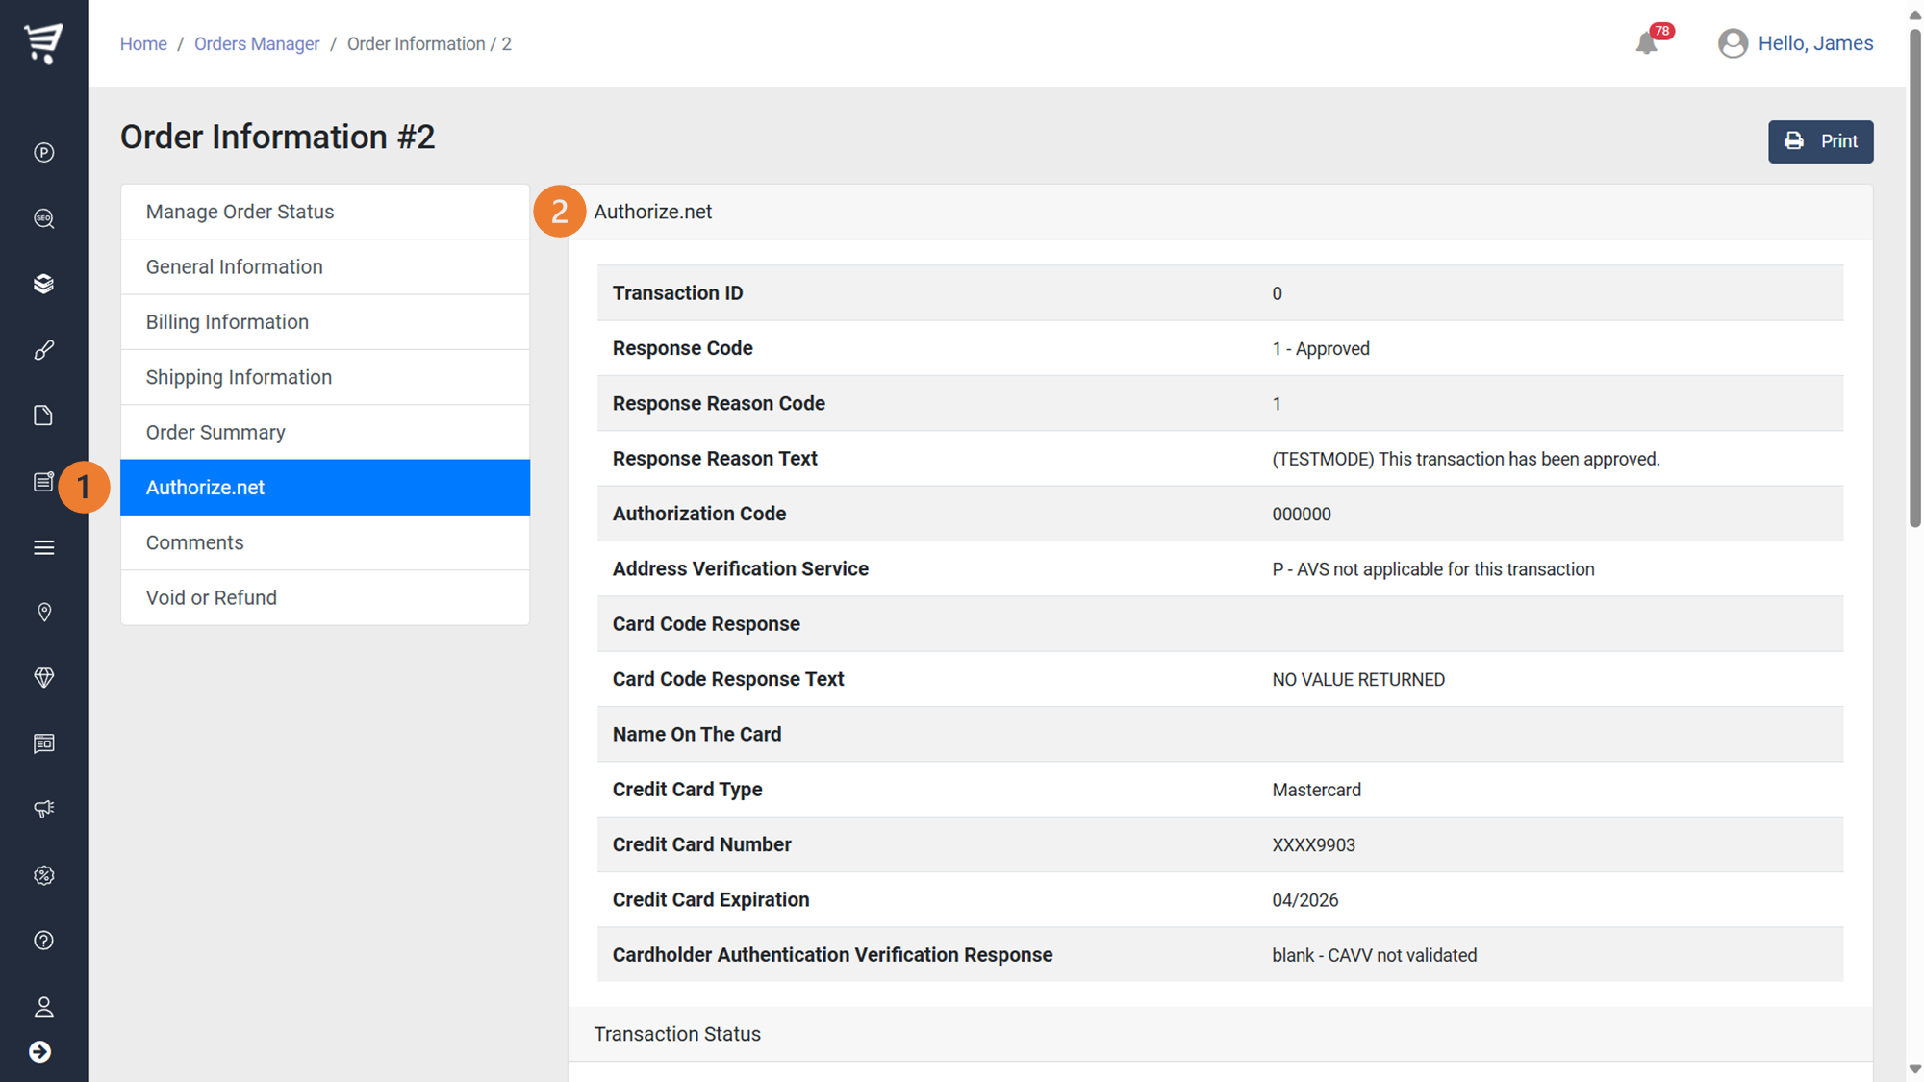Click the shopping cart logo icon
1924x1082 pixels.
click(x=43, y=43)
